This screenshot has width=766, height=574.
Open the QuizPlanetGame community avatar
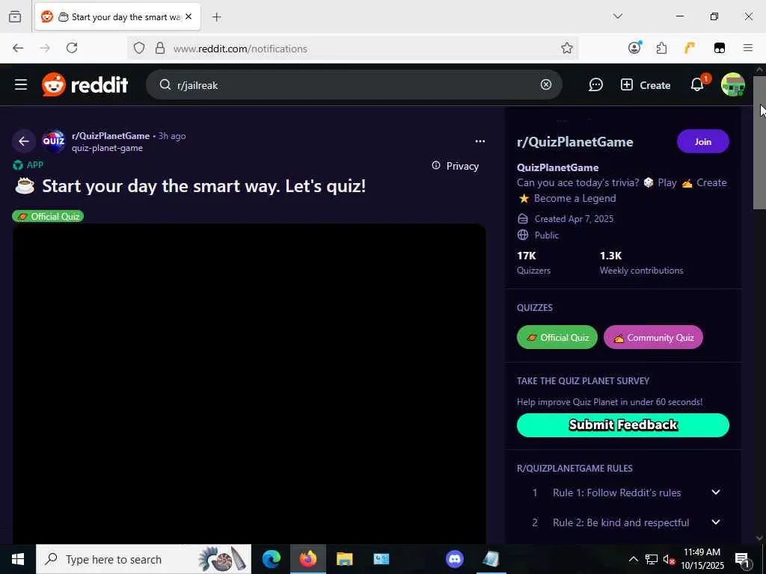tap(54, 141)
